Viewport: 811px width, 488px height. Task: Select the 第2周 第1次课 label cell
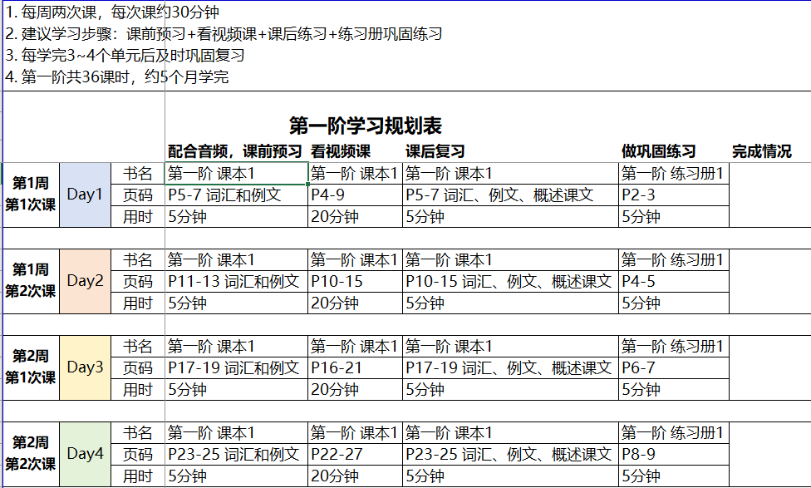click(31, 367)
